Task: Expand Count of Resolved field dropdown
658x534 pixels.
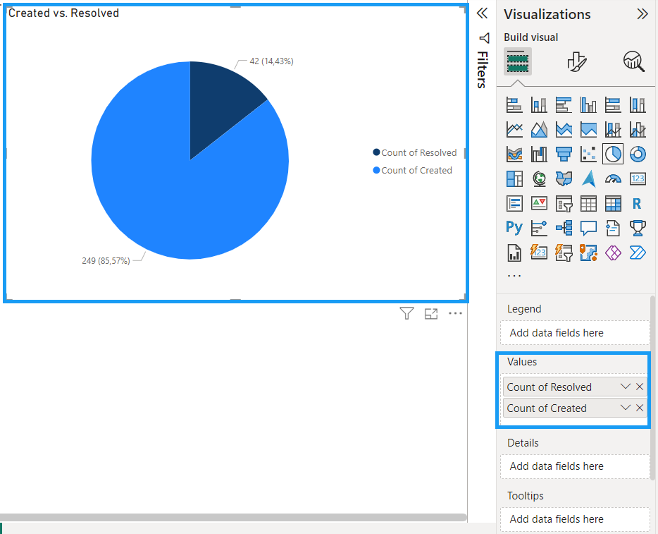Action: pyautogui.click(x=625, y=387)
